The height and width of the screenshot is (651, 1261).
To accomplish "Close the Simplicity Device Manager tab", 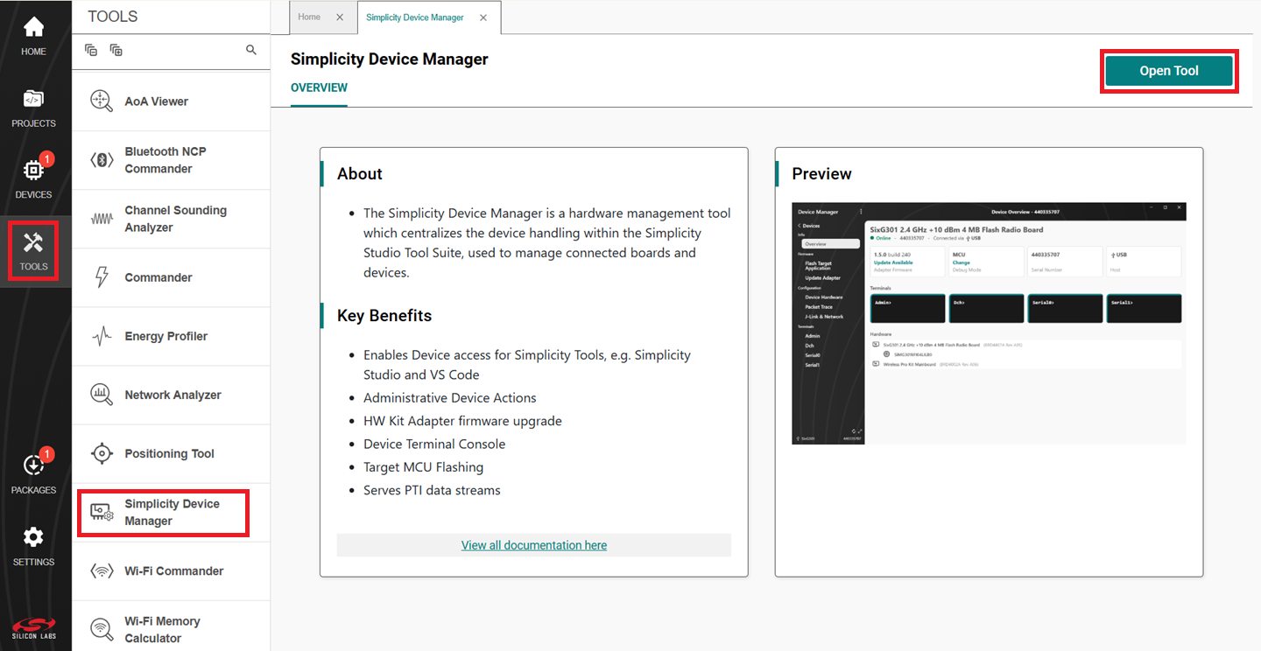I will tap(483, 17).
